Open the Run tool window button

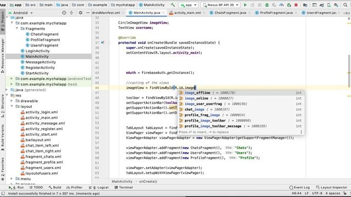[x=16, y=187]
